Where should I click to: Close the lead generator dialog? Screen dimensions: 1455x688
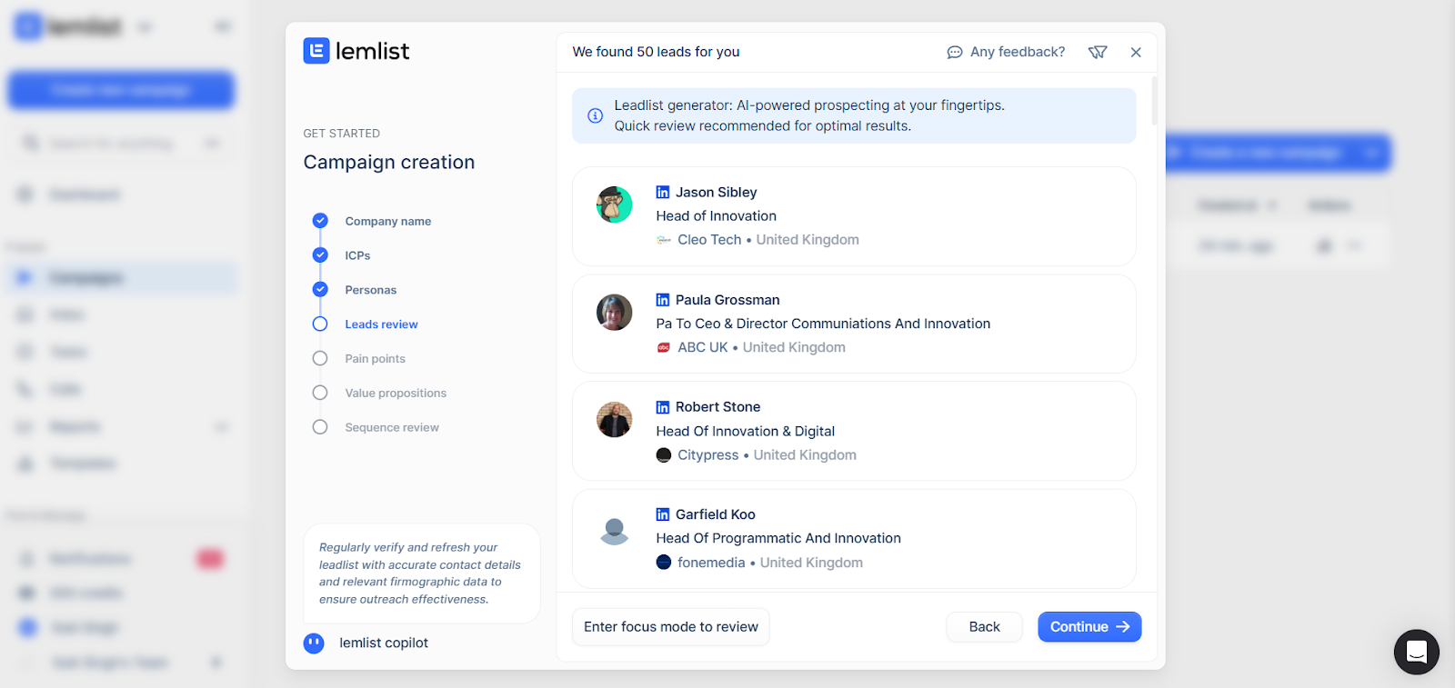tap(1136, 53)
